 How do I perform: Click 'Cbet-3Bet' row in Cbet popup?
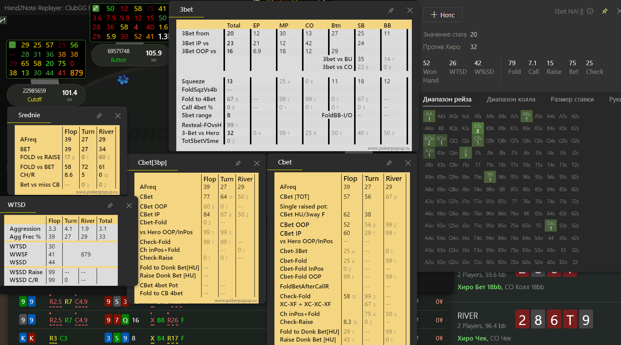[x=294, y=251]
